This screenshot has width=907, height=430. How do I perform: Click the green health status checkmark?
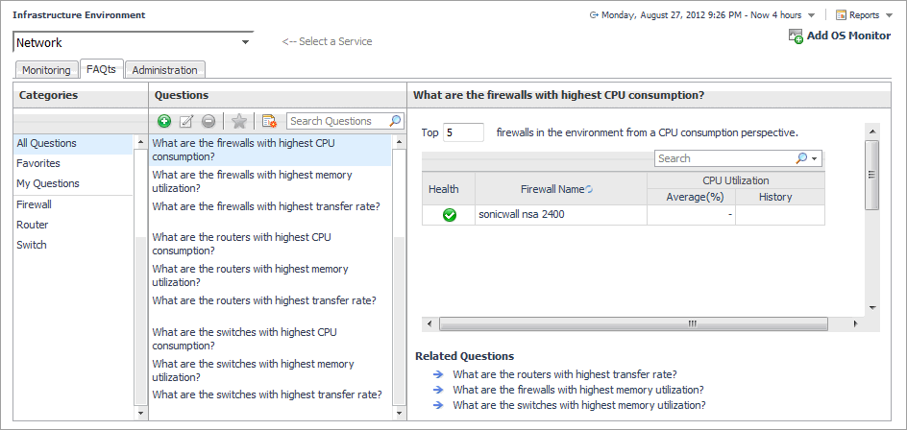pyautogui.click(x=449, y=215)
